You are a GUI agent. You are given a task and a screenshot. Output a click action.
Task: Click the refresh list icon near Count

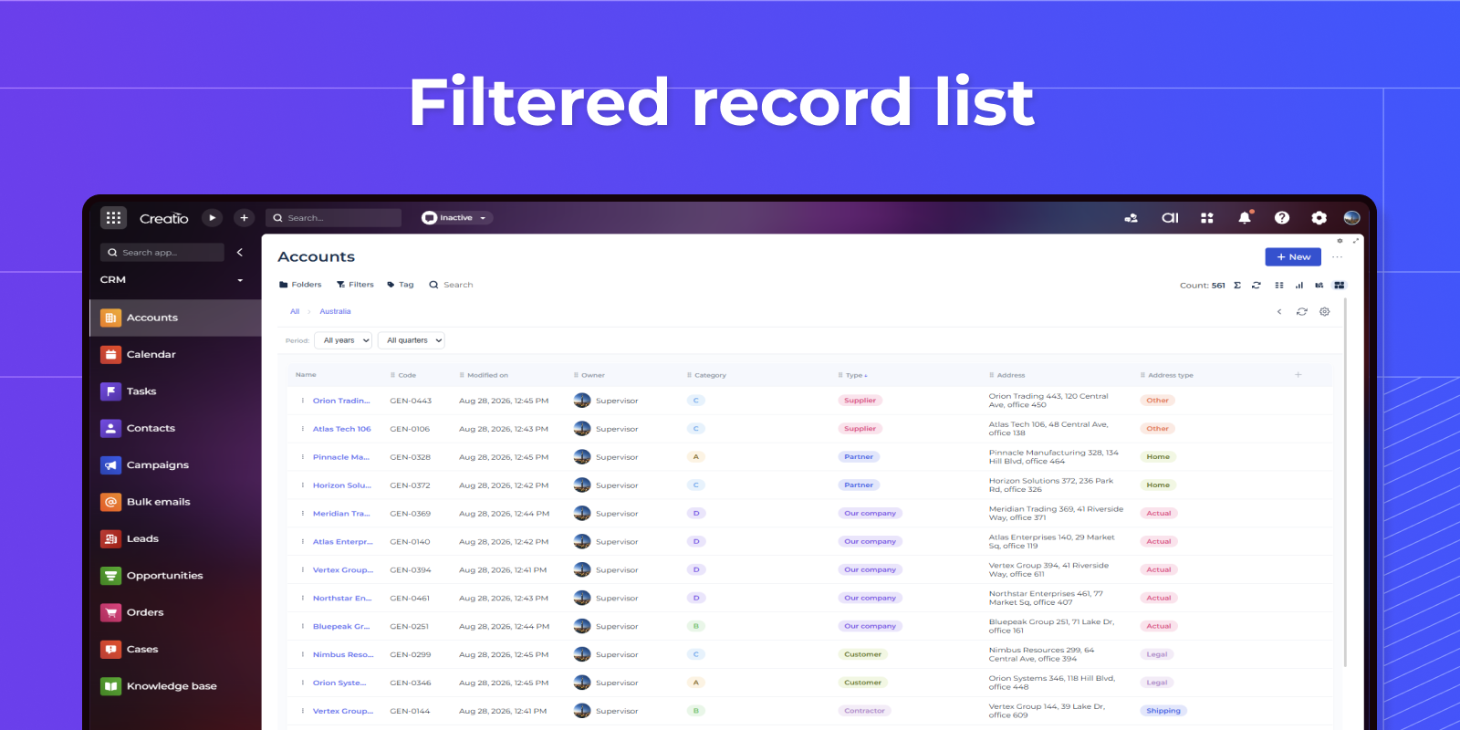1257,285
